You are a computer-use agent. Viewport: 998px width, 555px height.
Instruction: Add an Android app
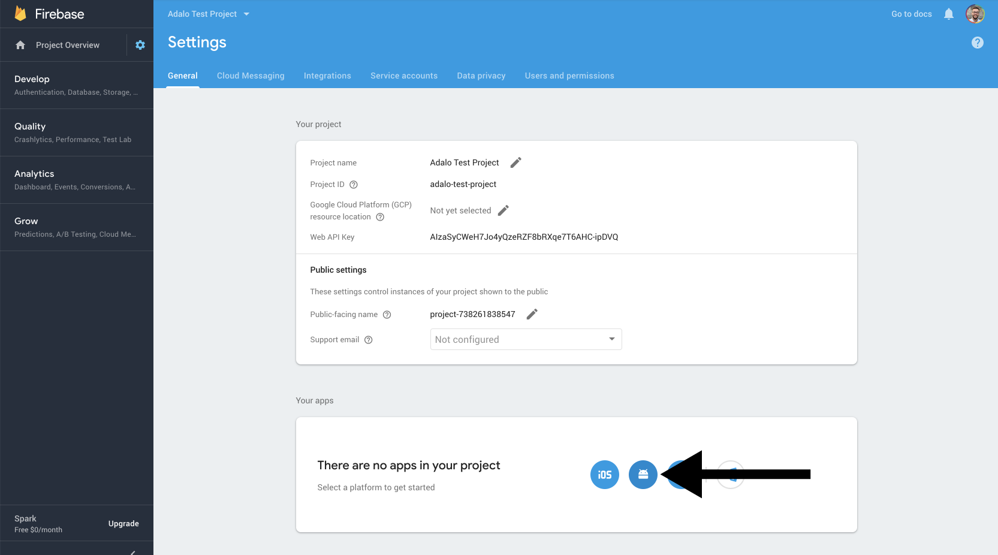pos(643,475)
